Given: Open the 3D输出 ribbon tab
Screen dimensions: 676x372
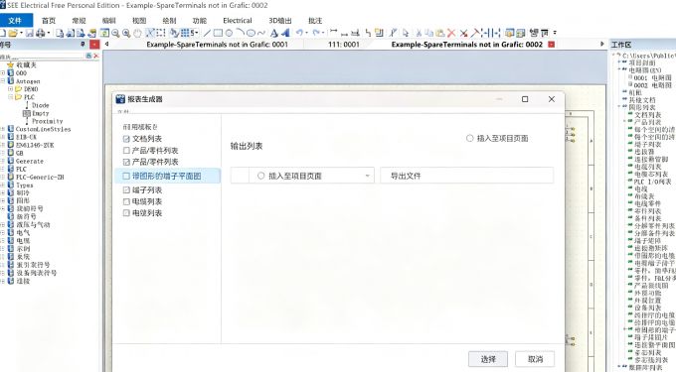Looking at the screenshot, I should [x=280, y=21].
